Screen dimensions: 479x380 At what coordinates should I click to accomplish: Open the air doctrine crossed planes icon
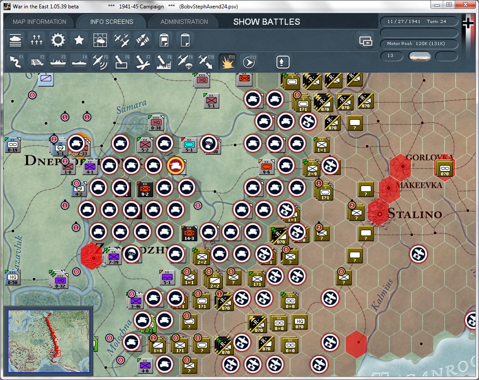(121, 40)
